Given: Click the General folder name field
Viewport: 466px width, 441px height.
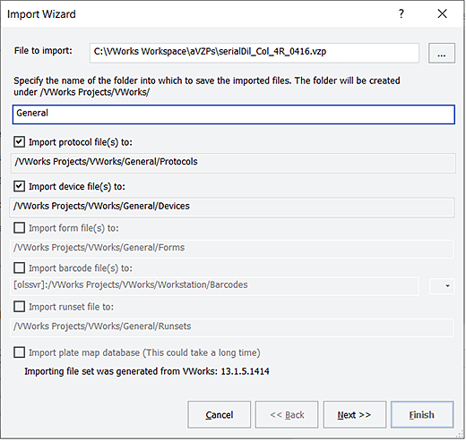Looking at the screenshot, I should (234, 114).
